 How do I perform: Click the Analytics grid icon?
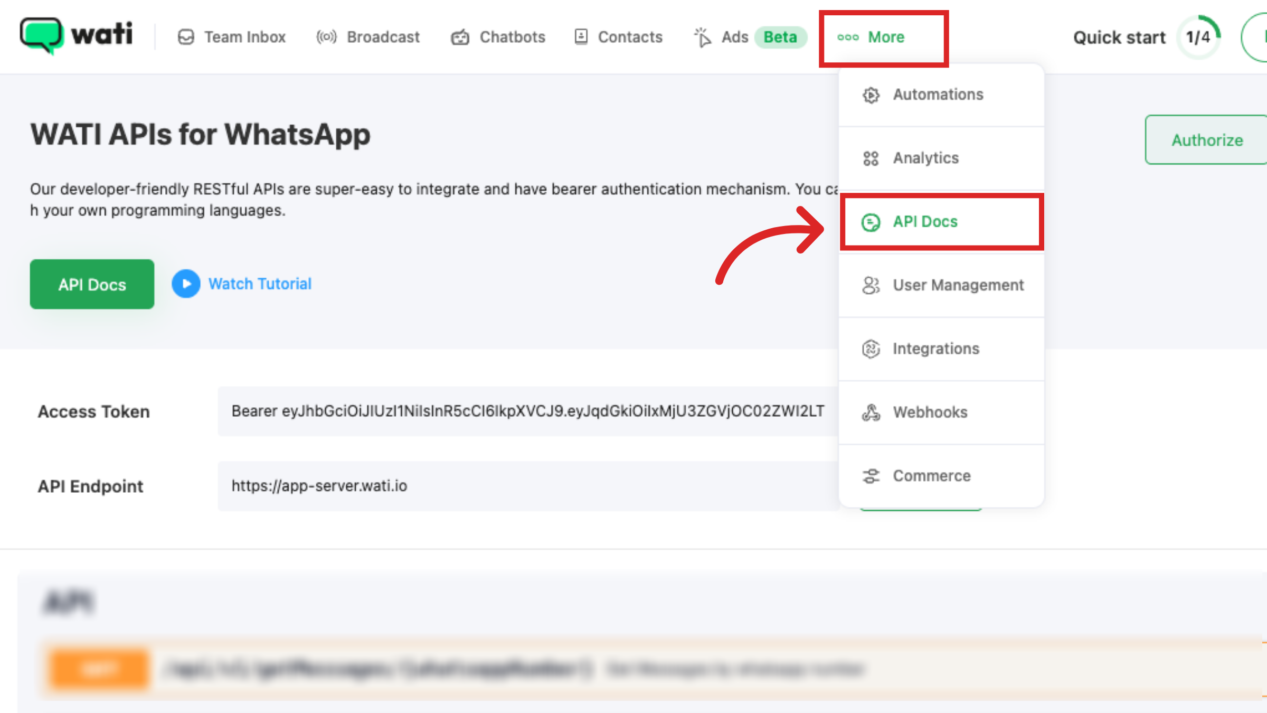click(x=871, y=158)
